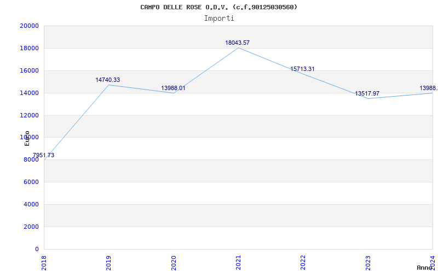438x273 pixels.
Task: Click the chart title CAMPO DELLE ROSE O.D.V.
Action: click(218, 7)
